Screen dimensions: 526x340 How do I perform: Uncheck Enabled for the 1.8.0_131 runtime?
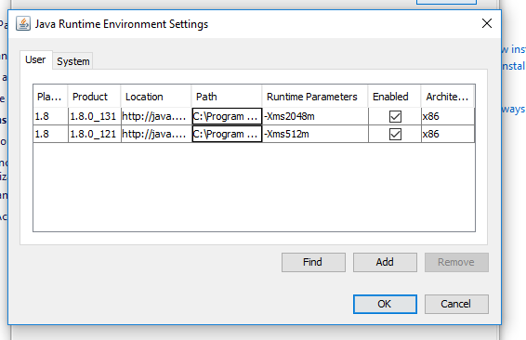395,116
